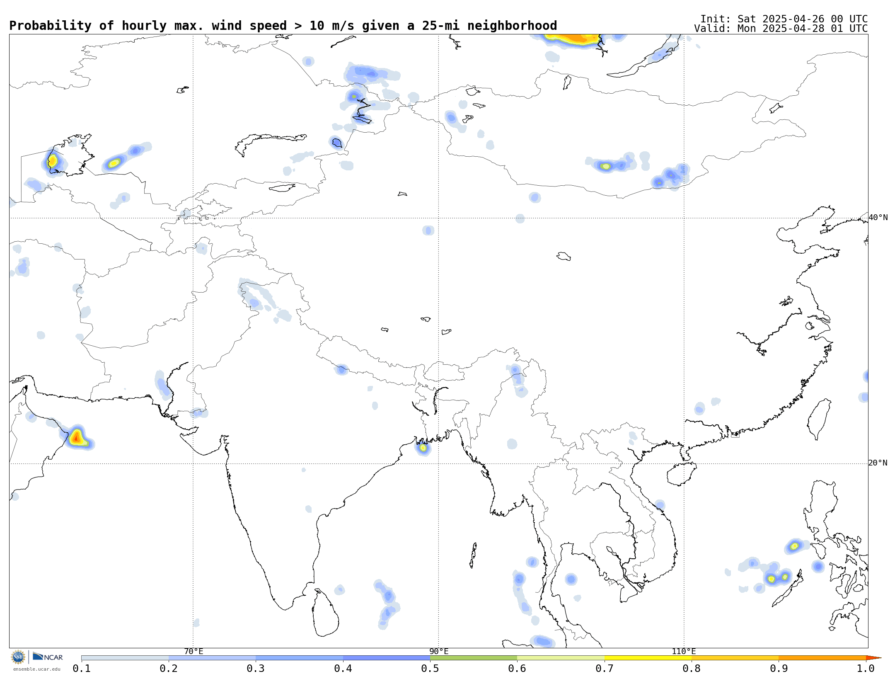Click the Init: Sat 2025-04-26 00 UTC text
This screenshot has width=895, height=674.
pos(784,19)
